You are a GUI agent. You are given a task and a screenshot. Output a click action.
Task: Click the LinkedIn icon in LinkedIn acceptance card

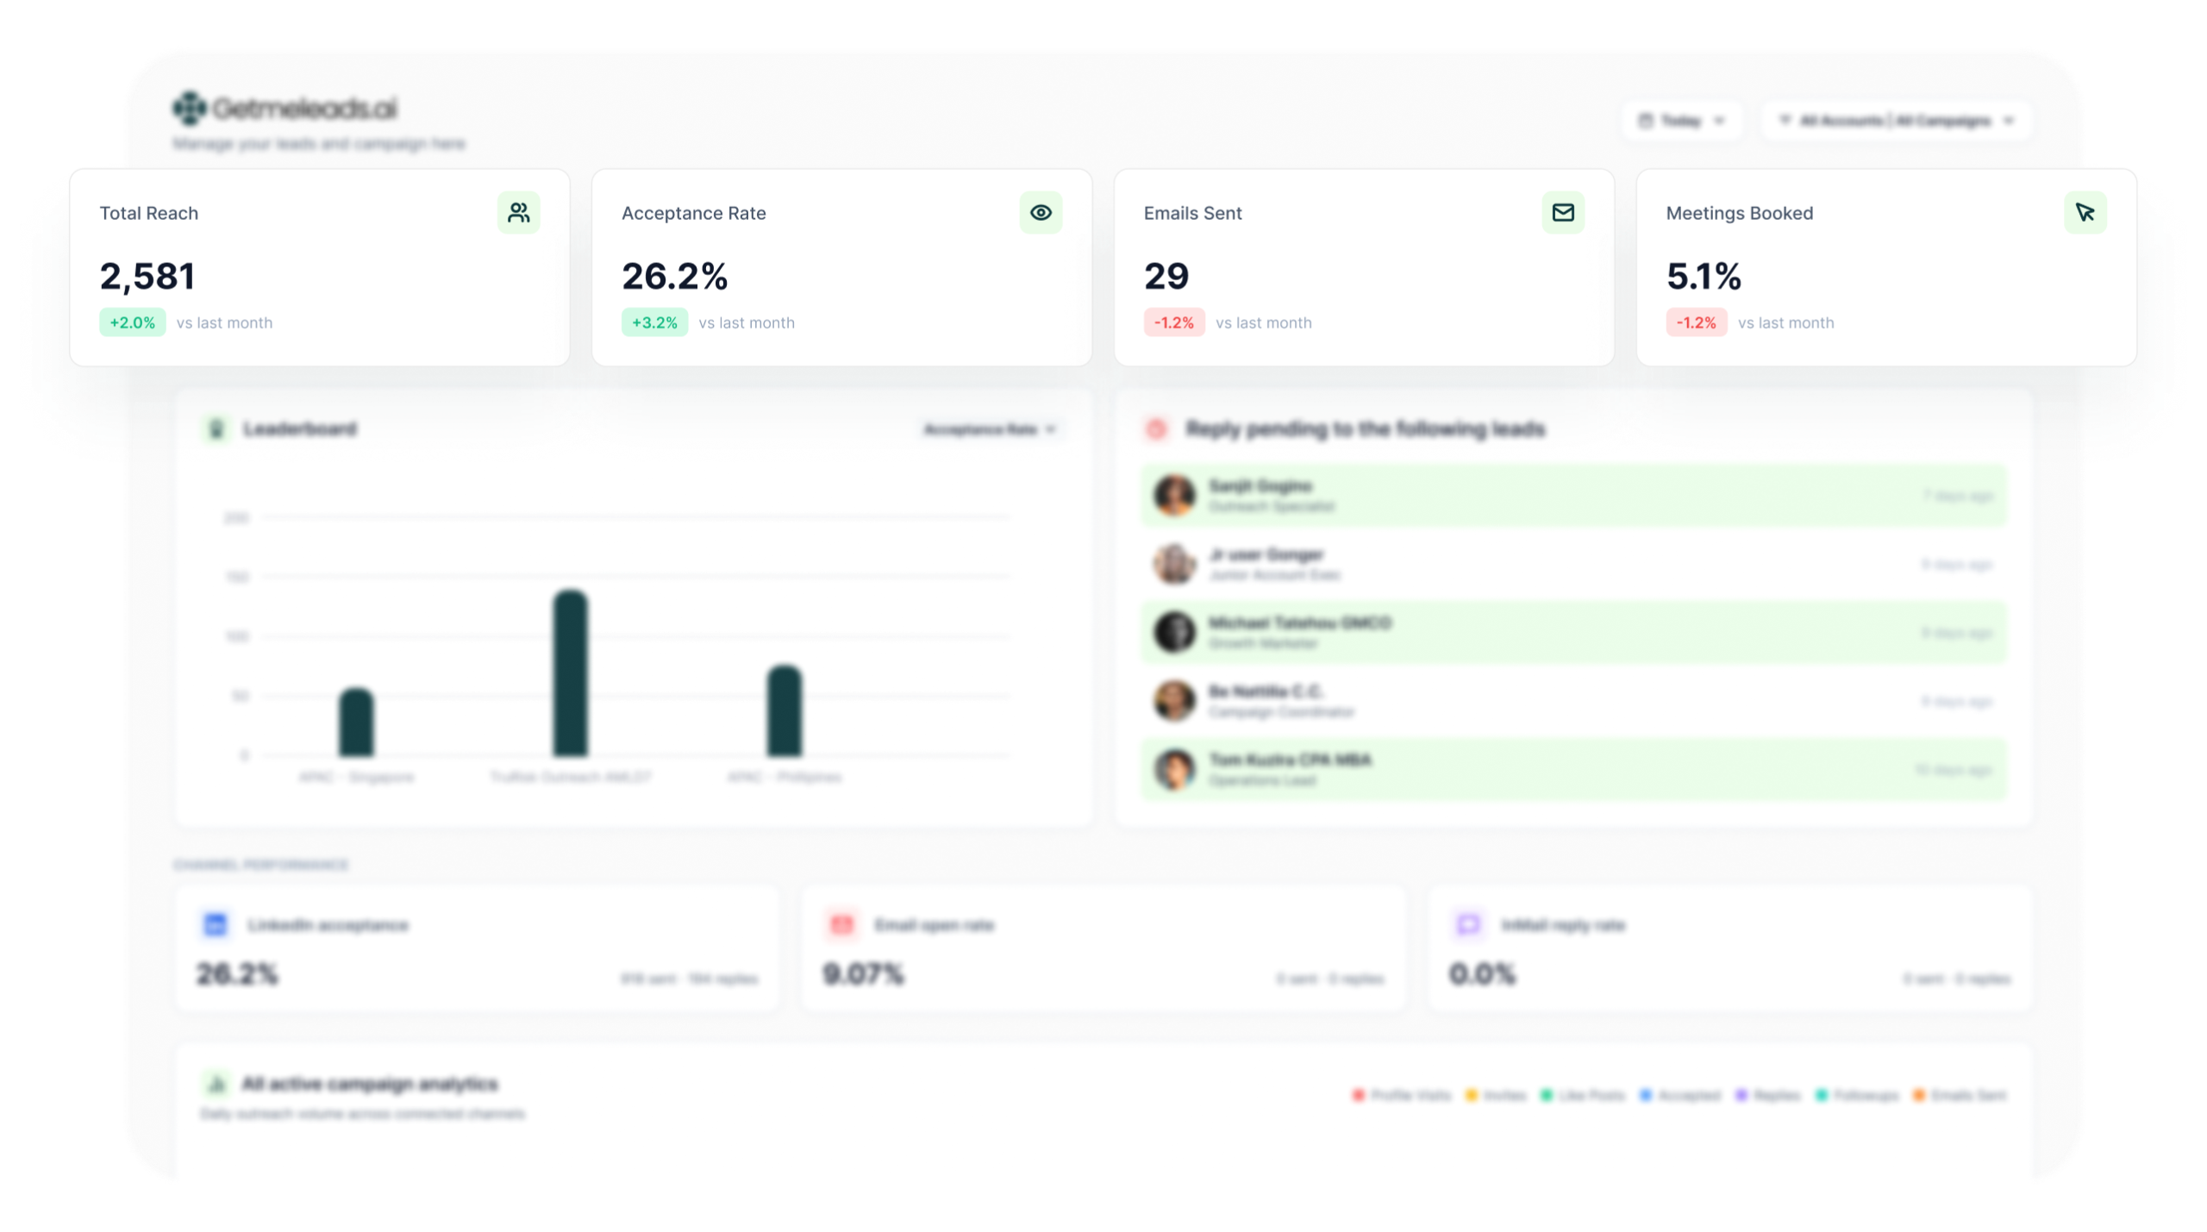[x=216, y=924]
